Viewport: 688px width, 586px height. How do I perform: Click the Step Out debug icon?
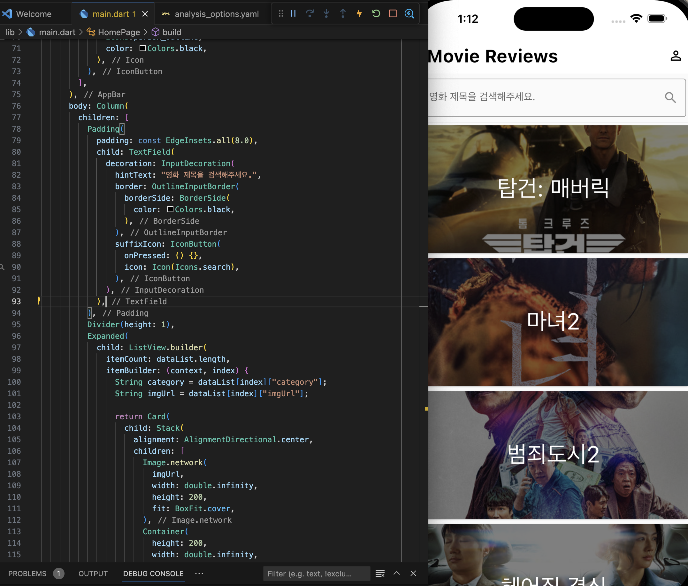343,14
